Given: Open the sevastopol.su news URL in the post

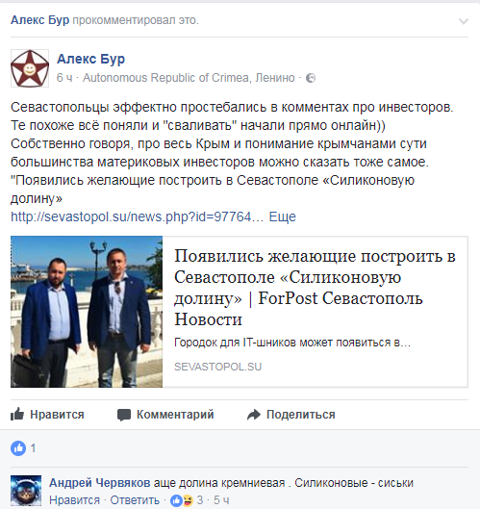Looking at the screenshot, I should (x=137, y=216).
